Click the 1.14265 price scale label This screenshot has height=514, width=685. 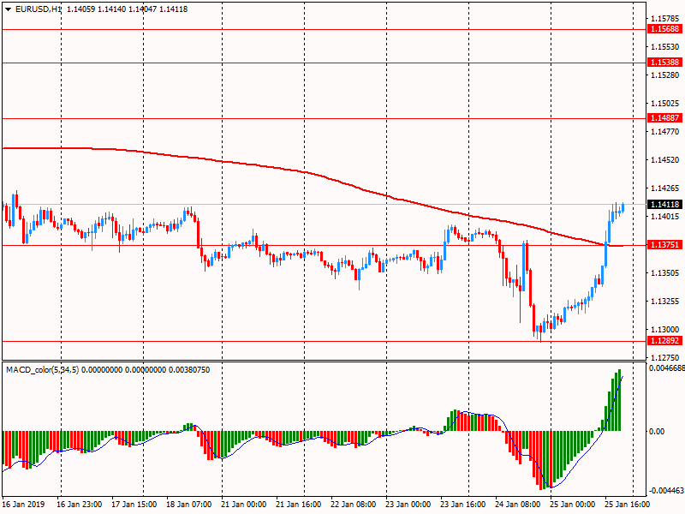coord(665,188)
